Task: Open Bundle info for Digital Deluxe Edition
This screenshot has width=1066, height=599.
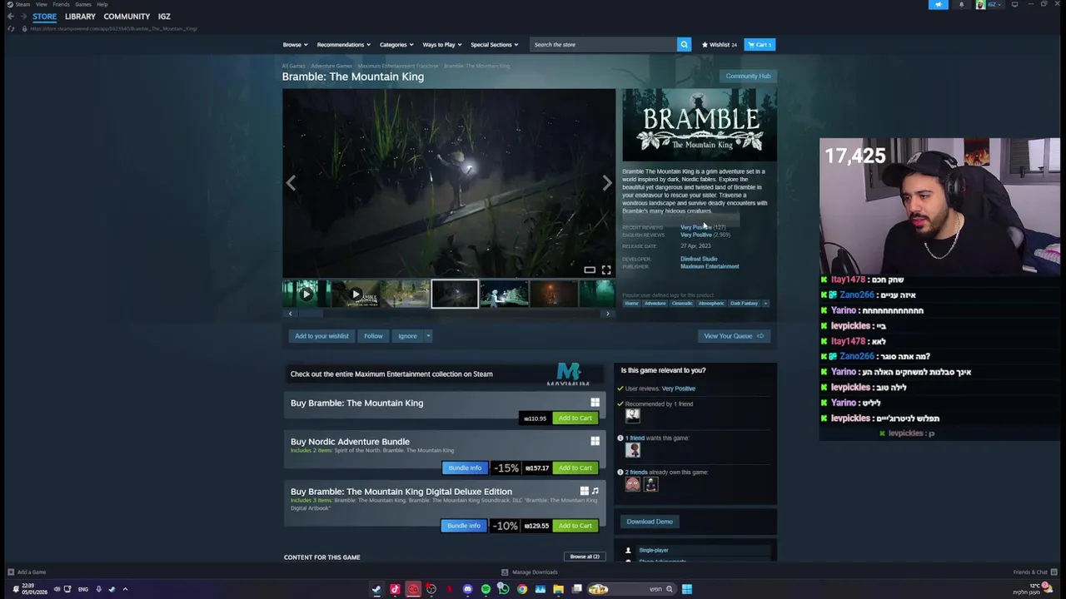Action: point(464,526)
